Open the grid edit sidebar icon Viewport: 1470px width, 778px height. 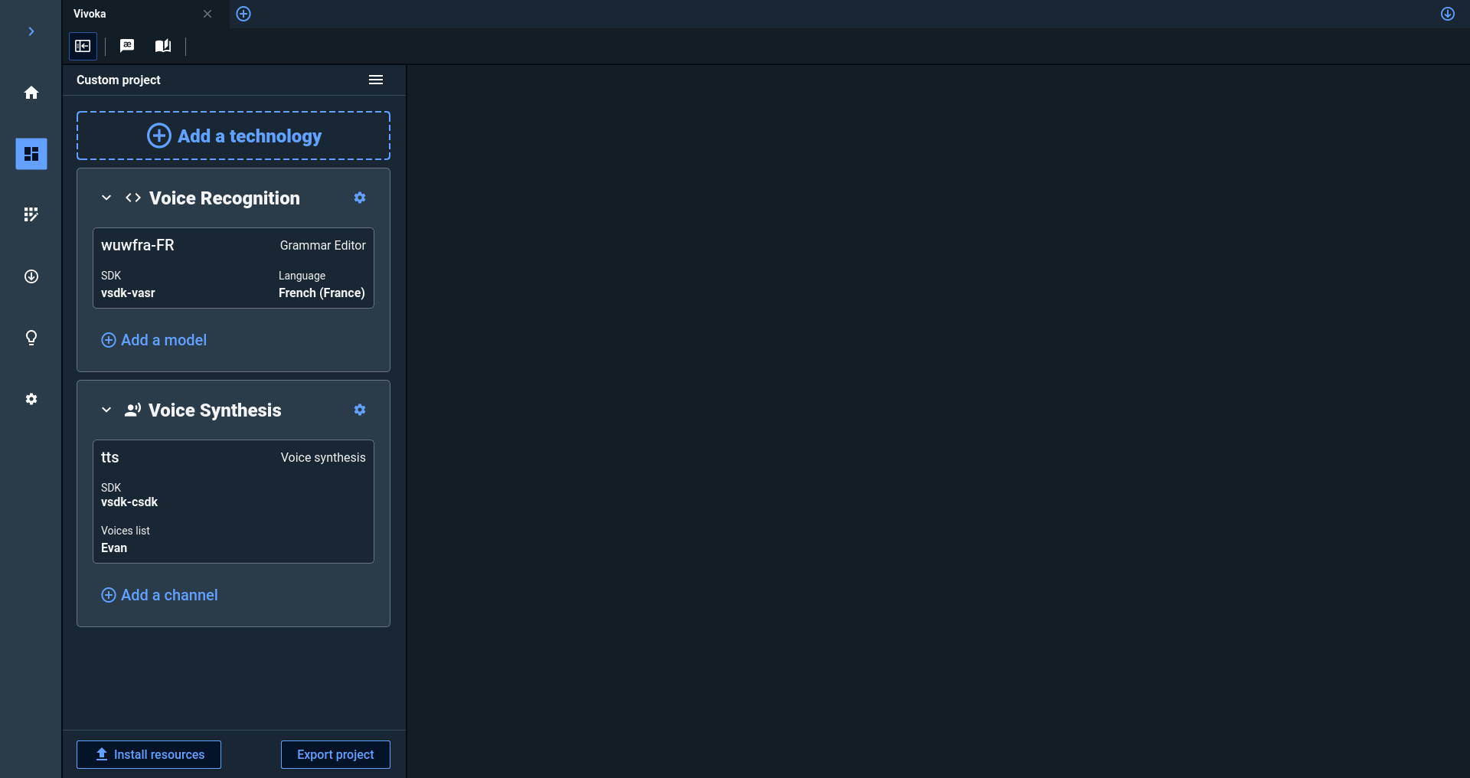coord(31,215)
